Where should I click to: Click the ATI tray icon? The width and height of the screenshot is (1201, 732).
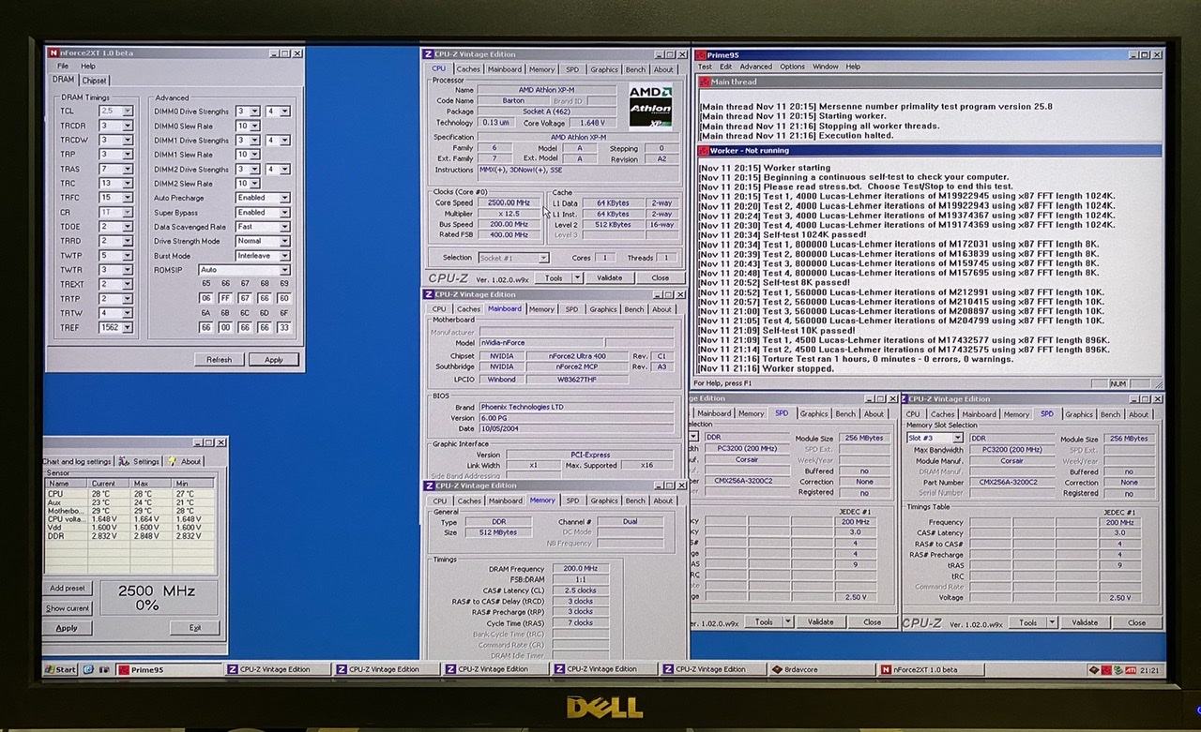1132,669
